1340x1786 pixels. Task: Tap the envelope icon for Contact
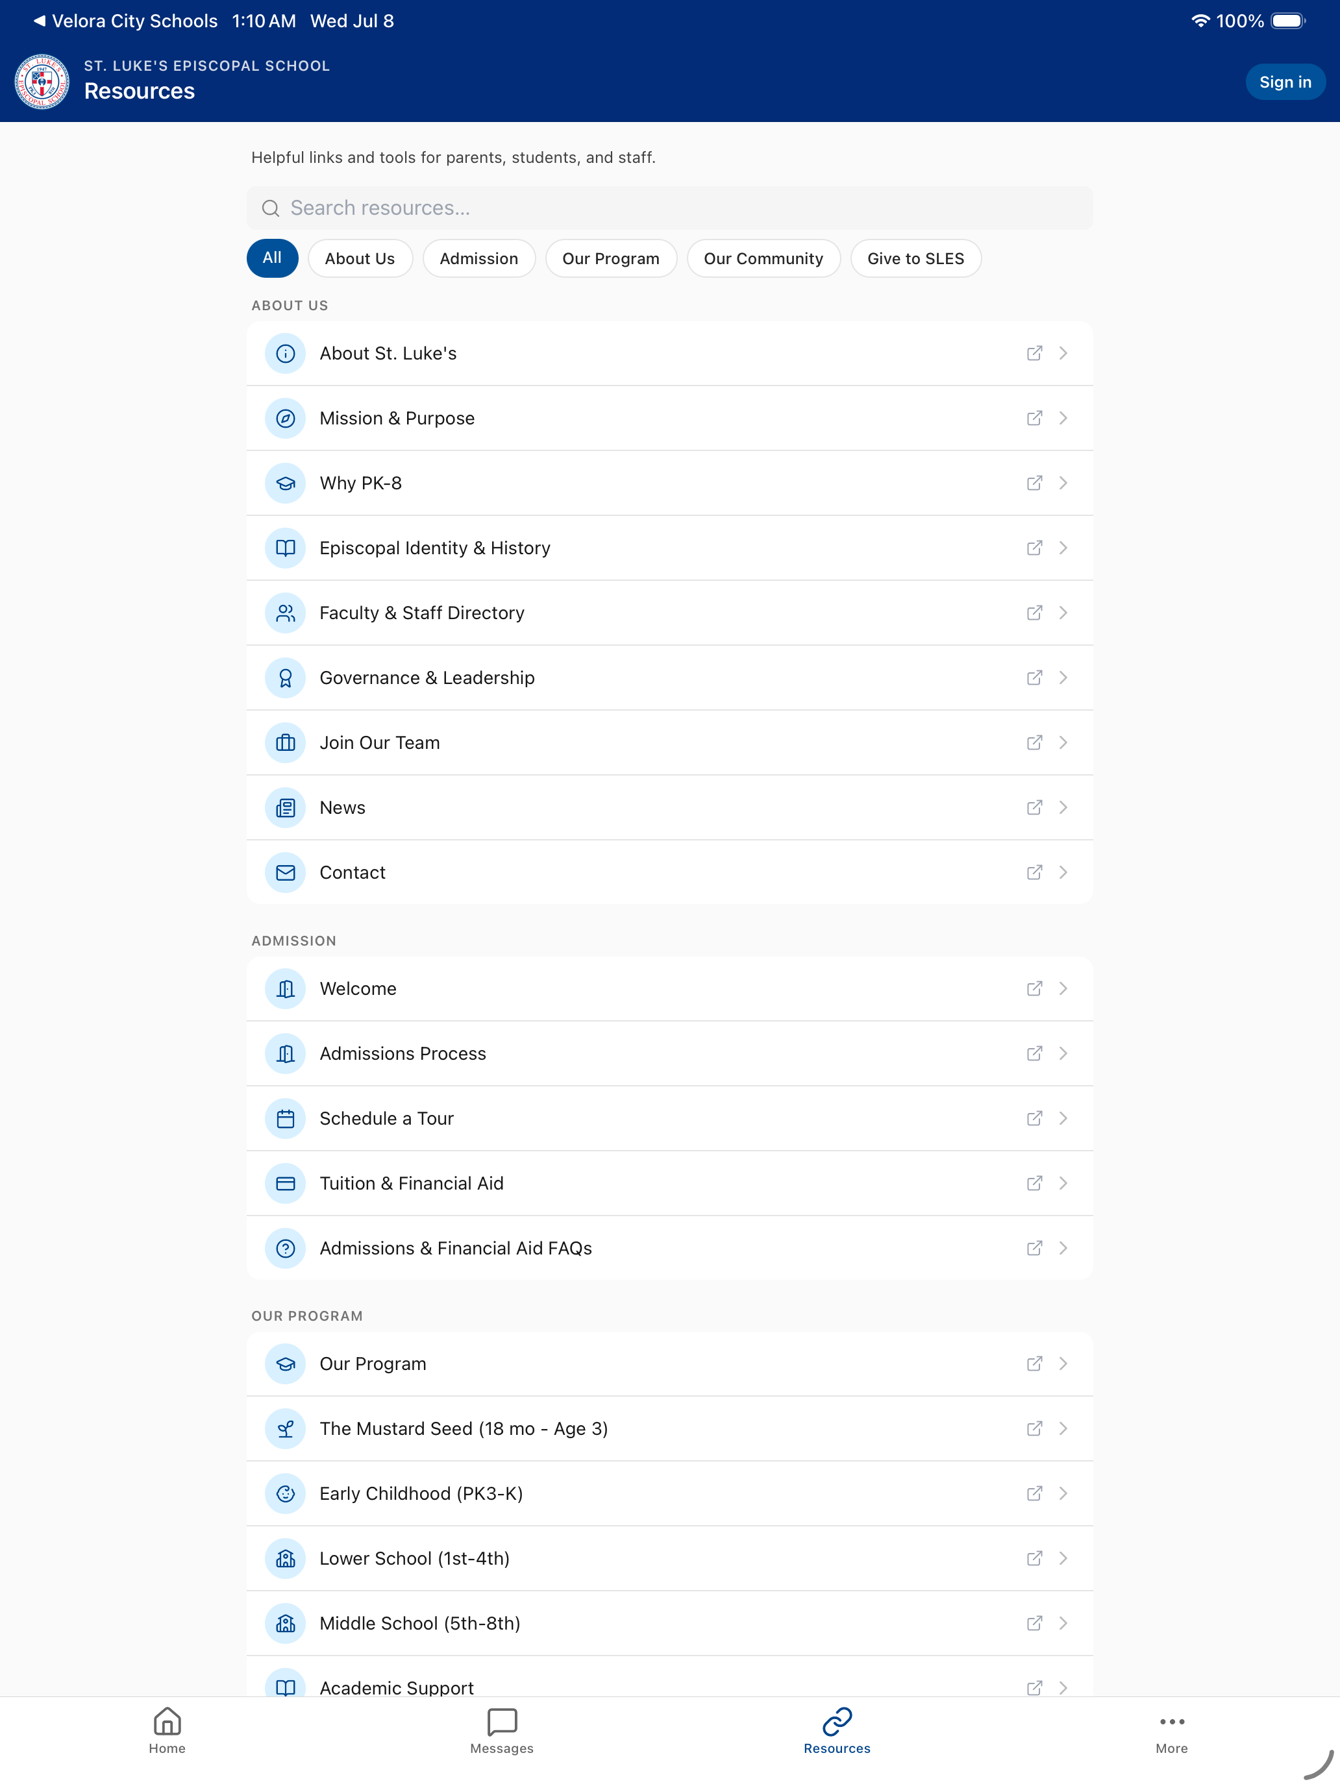point(285,873)
